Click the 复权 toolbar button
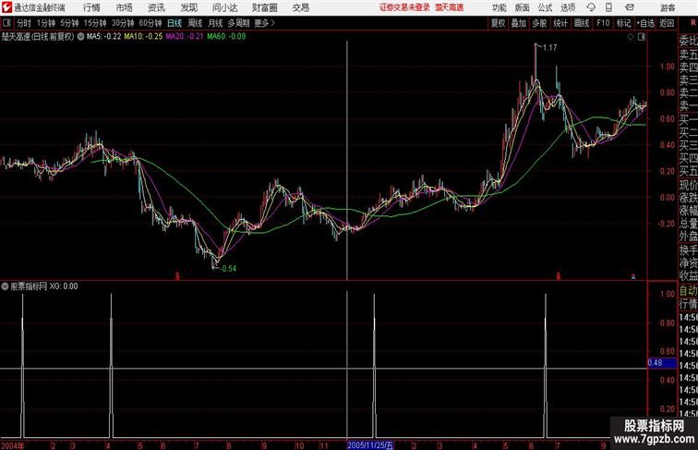 (498, 23)
